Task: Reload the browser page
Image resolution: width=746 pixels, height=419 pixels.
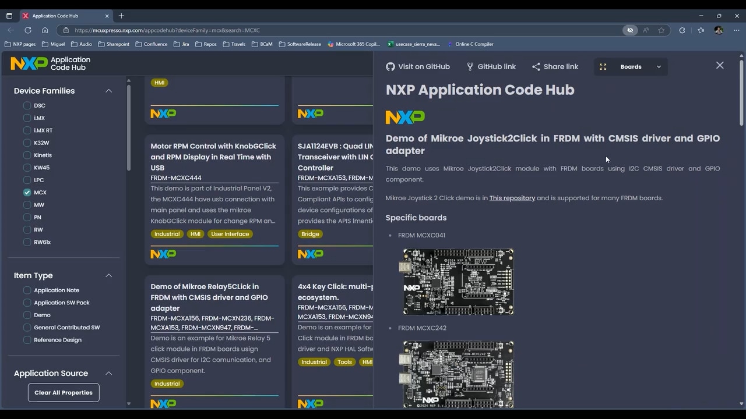Action: click(27, 30)
